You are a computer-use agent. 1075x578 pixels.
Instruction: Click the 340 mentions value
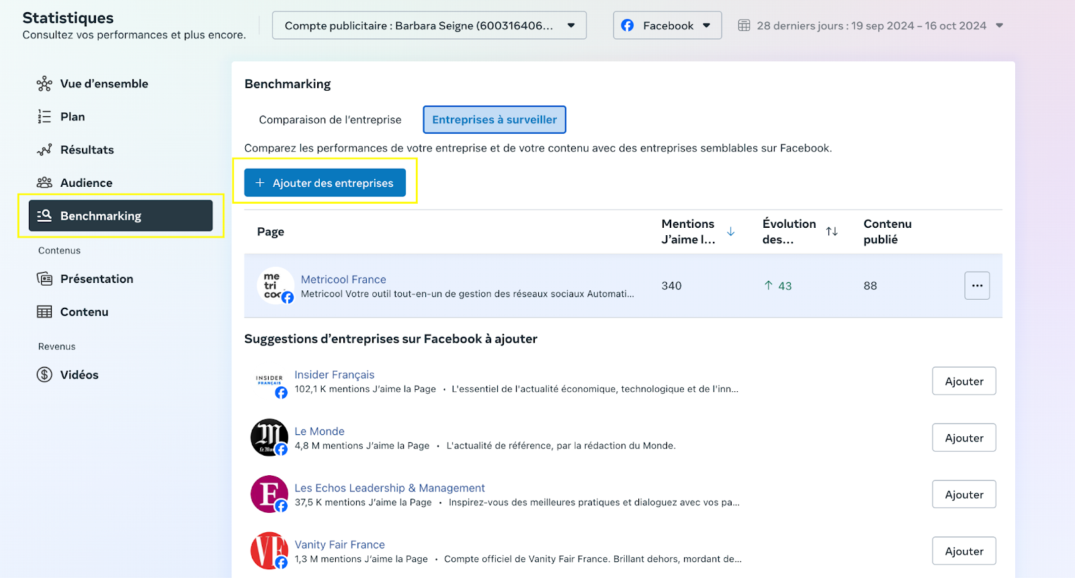point(671,286)
